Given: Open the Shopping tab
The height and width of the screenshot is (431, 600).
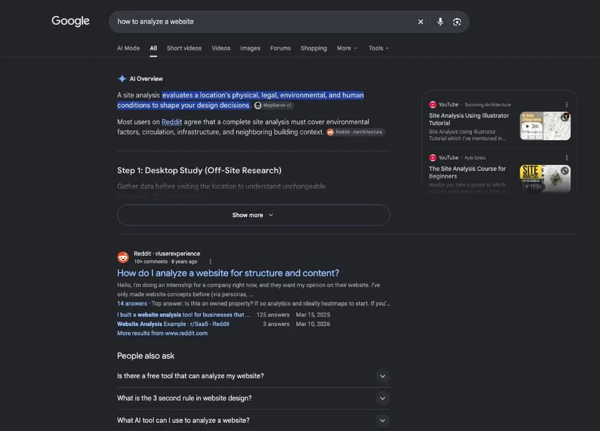Looking at the screenshot, I should tap(314, 48).
